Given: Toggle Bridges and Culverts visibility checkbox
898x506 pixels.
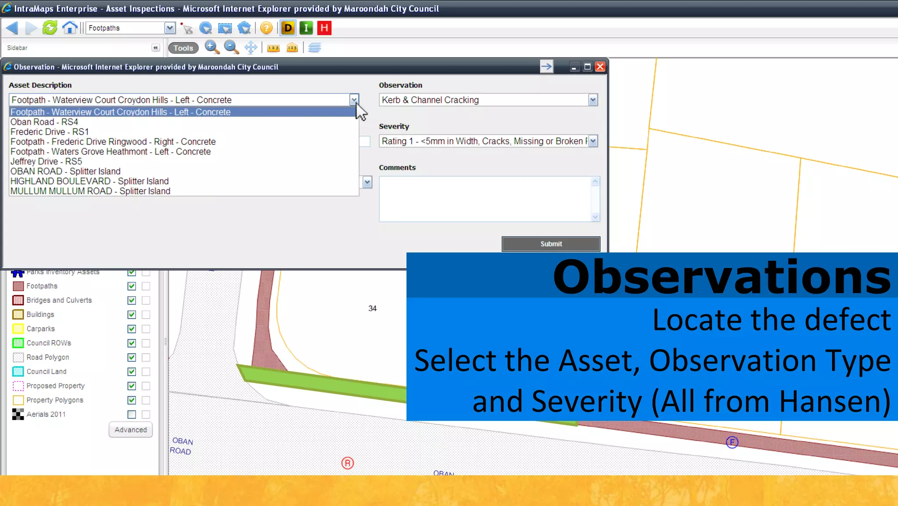Looking at the screenshot, I should click(x=132, y=301).
